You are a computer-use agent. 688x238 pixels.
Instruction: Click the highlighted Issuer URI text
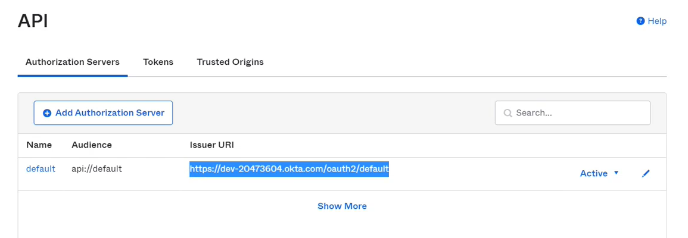(289, 170)
